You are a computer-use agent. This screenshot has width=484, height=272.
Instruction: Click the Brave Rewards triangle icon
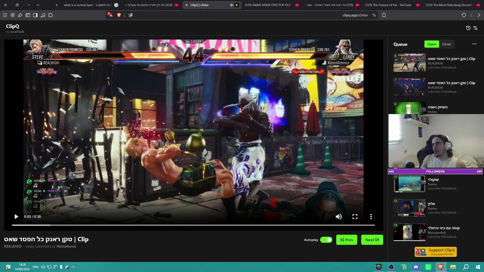pyautogui.click(x=110, y=15)
